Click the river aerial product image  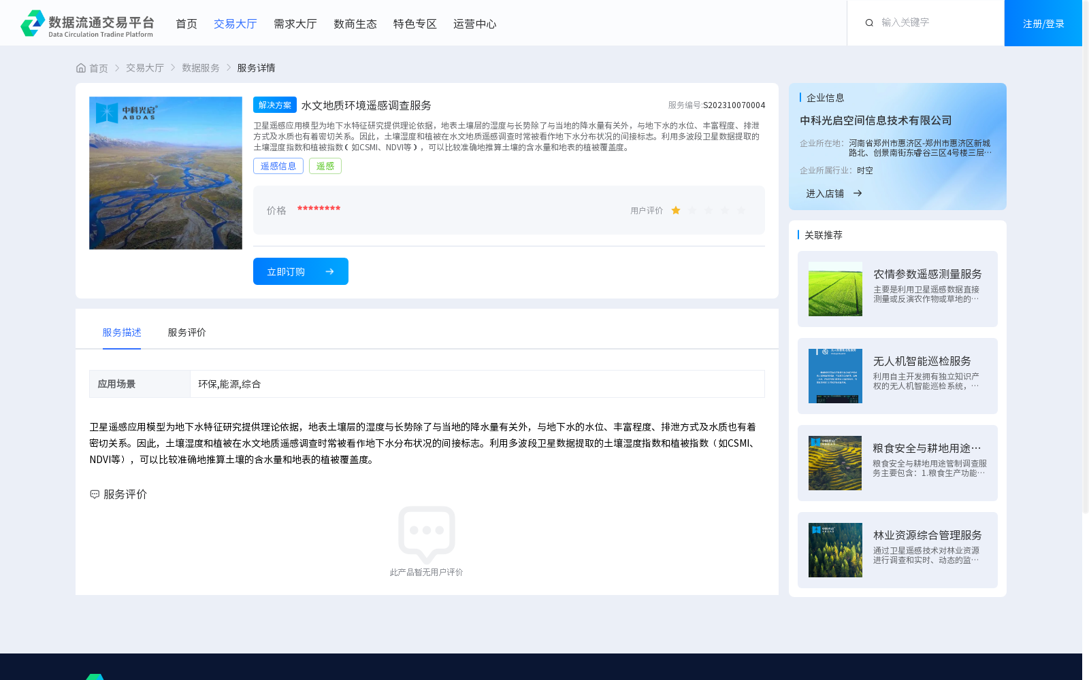(165, 173)
